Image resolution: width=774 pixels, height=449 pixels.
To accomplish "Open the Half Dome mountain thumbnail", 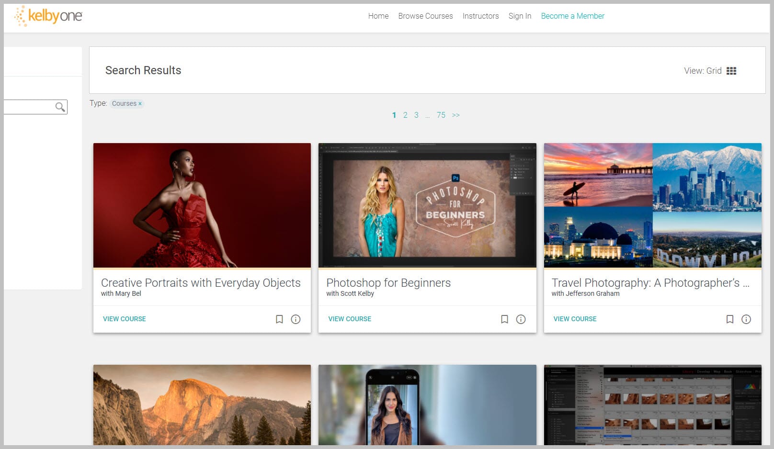I will (x=202, y=405).
